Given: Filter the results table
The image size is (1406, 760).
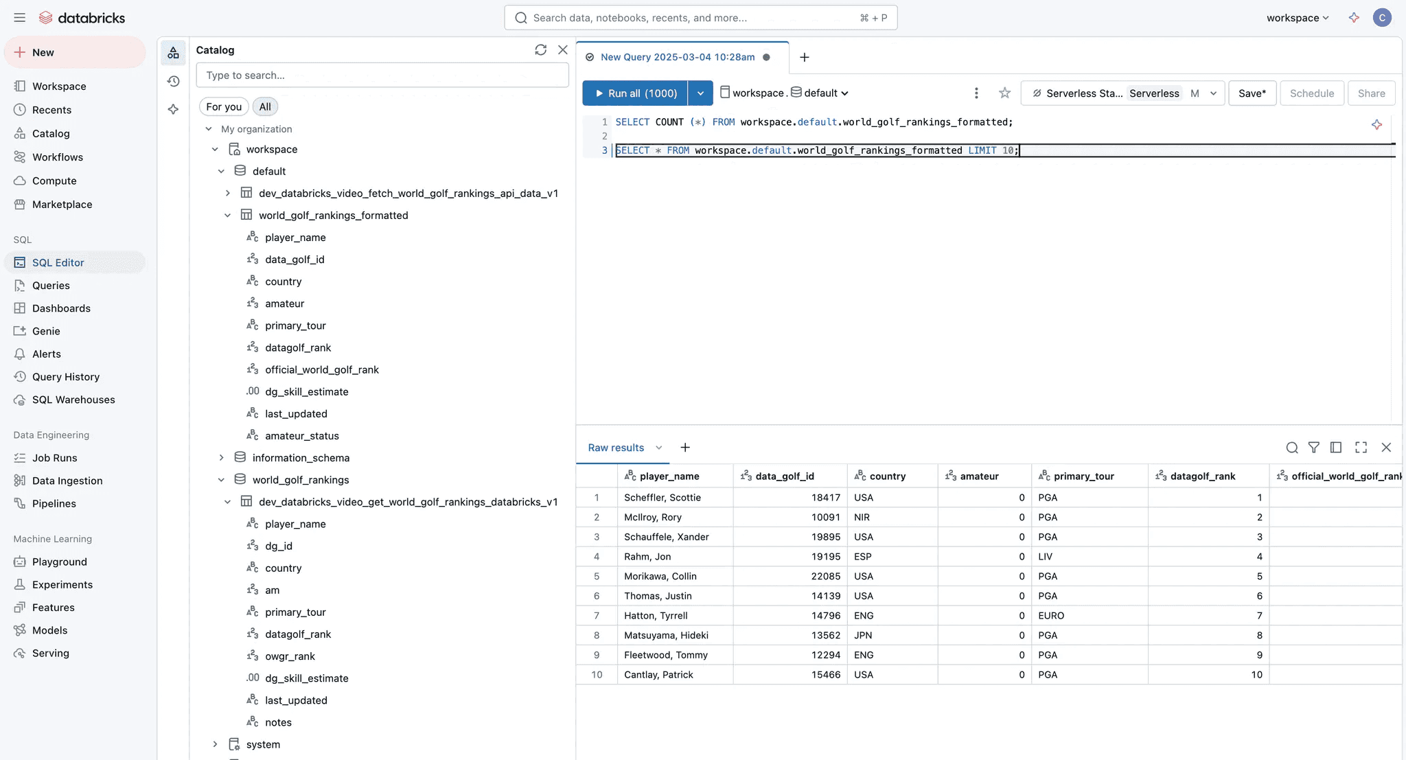Looking at the screenshot, I should click(1313, 448).
